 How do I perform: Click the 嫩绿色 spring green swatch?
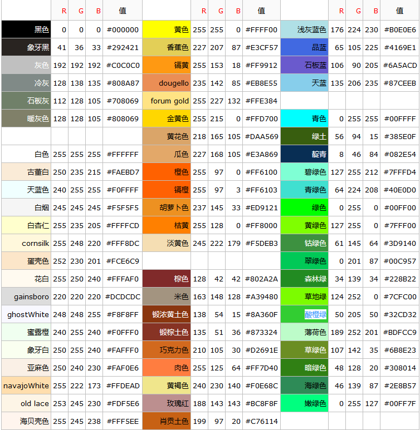[304, 403]
